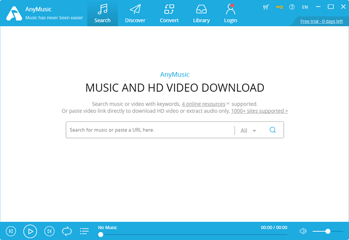This screenshot has height=240, width=349.
Task: Open the playlist queue icon
Action: (x=84, y=231)
